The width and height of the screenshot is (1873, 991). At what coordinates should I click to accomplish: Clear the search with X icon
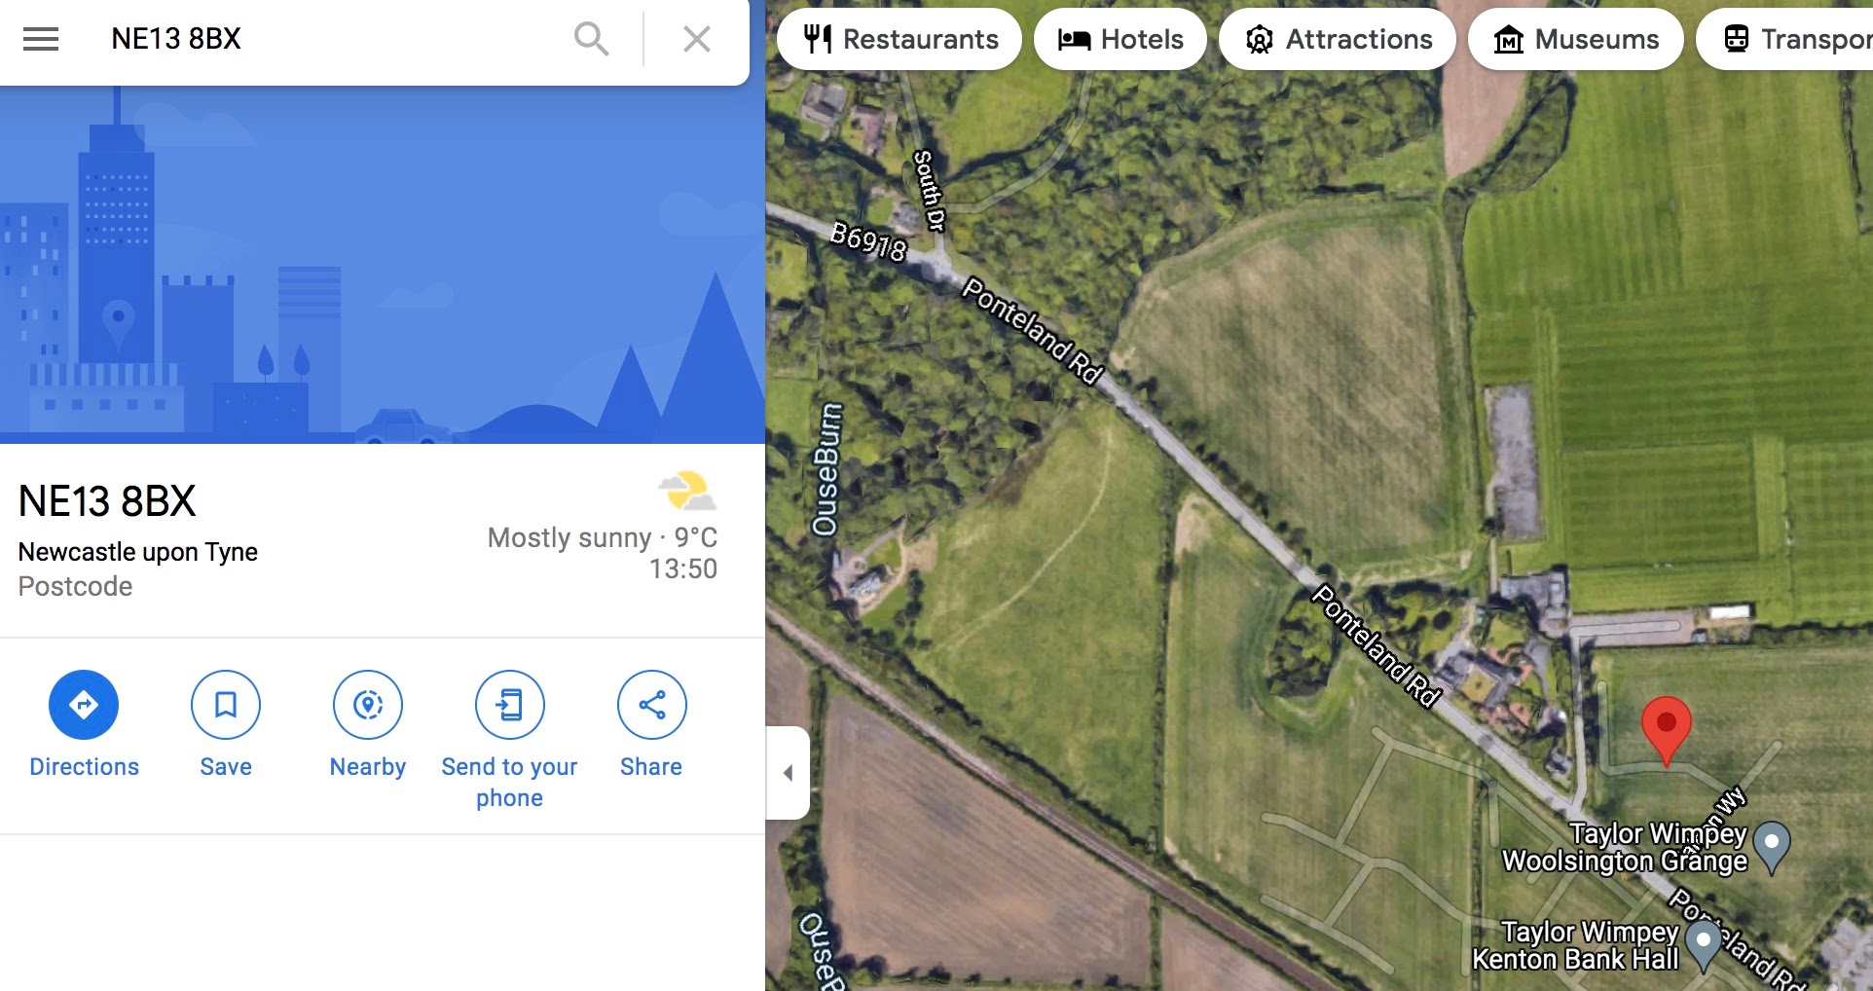(697, 39)
